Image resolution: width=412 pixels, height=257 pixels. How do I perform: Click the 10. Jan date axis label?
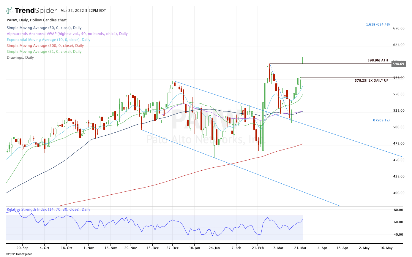pos(194,248)
